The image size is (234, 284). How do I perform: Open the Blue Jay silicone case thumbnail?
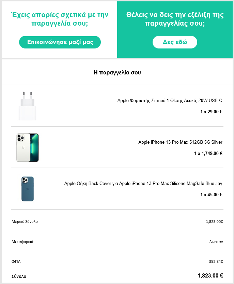[x=28, y=189]
